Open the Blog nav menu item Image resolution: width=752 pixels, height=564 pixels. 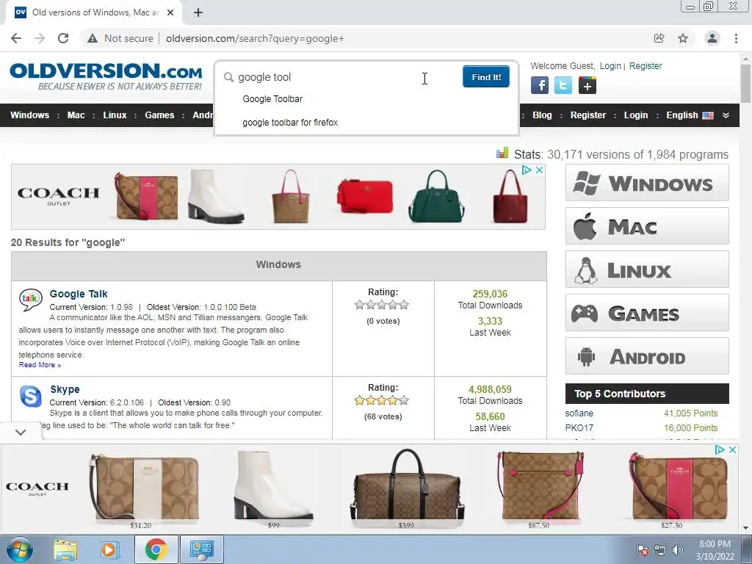[x=542, y=115]
